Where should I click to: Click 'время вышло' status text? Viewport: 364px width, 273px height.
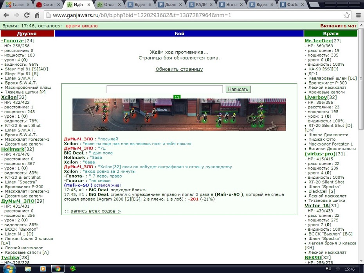click(81, 26)
